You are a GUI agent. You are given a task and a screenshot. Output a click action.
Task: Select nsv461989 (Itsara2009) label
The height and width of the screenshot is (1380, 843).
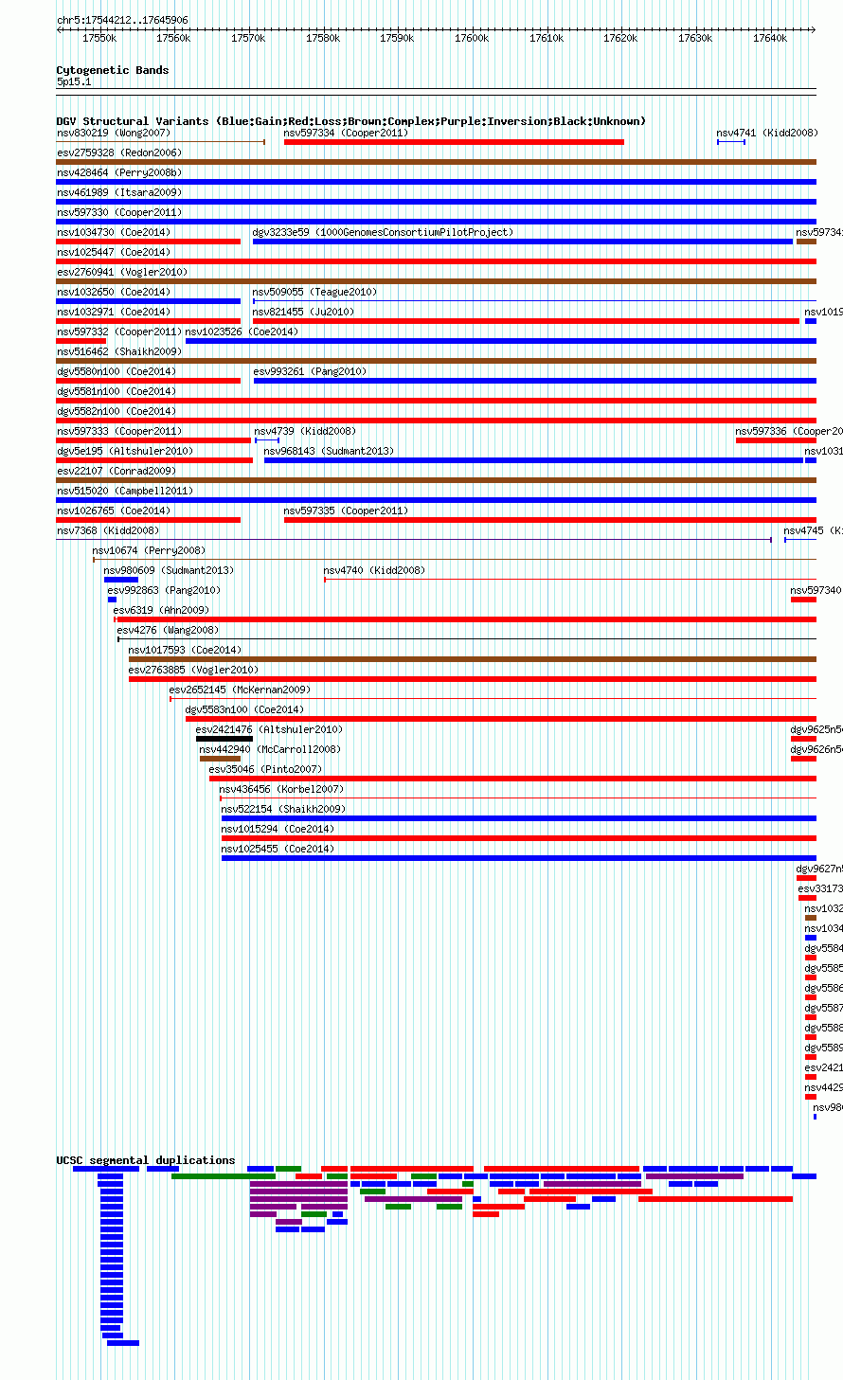(119, 192)
